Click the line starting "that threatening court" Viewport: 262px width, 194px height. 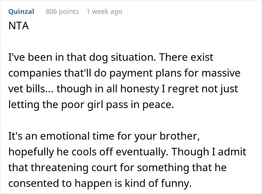tap(118, 167)
